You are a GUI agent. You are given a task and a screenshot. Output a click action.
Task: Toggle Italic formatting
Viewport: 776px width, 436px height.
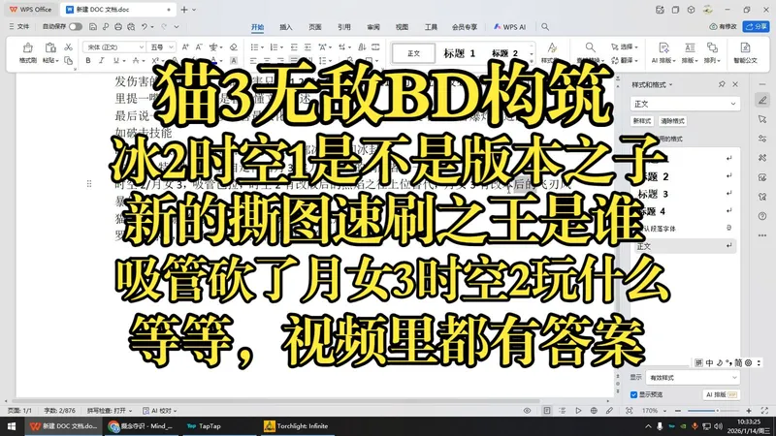click(102, 60)
